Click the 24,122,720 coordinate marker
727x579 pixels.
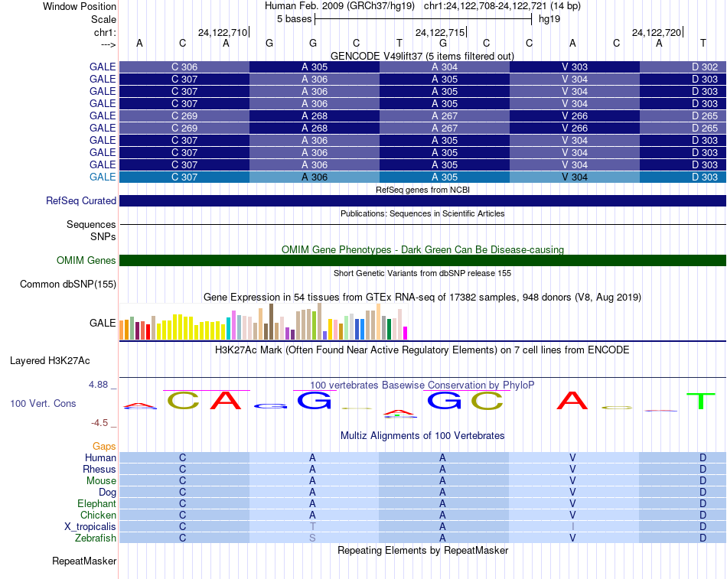(x=657, y=32)
